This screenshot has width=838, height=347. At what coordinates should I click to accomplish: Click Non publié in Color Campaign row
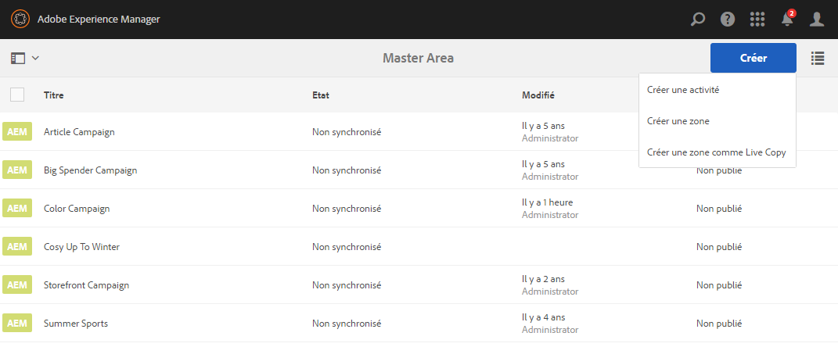pos(719,209)
